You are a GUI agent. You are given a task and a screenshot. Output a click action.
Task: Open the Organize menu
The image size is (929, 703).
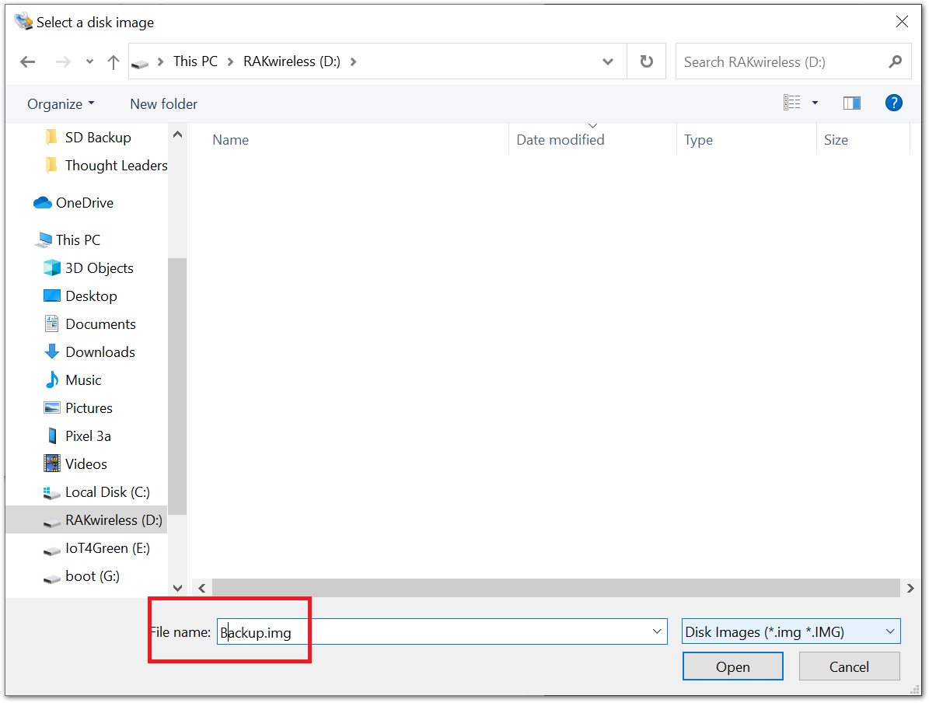click(x=61, y=104)
